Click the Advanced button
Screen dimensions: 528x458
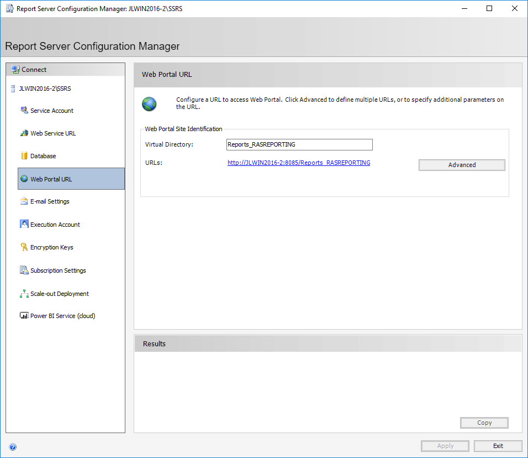pos(462,165)
